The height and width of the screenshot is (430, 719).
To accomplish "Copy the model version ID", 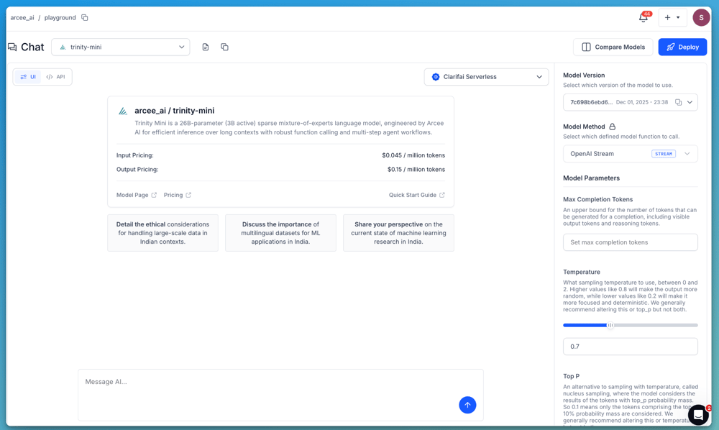I will click(678, 102).
